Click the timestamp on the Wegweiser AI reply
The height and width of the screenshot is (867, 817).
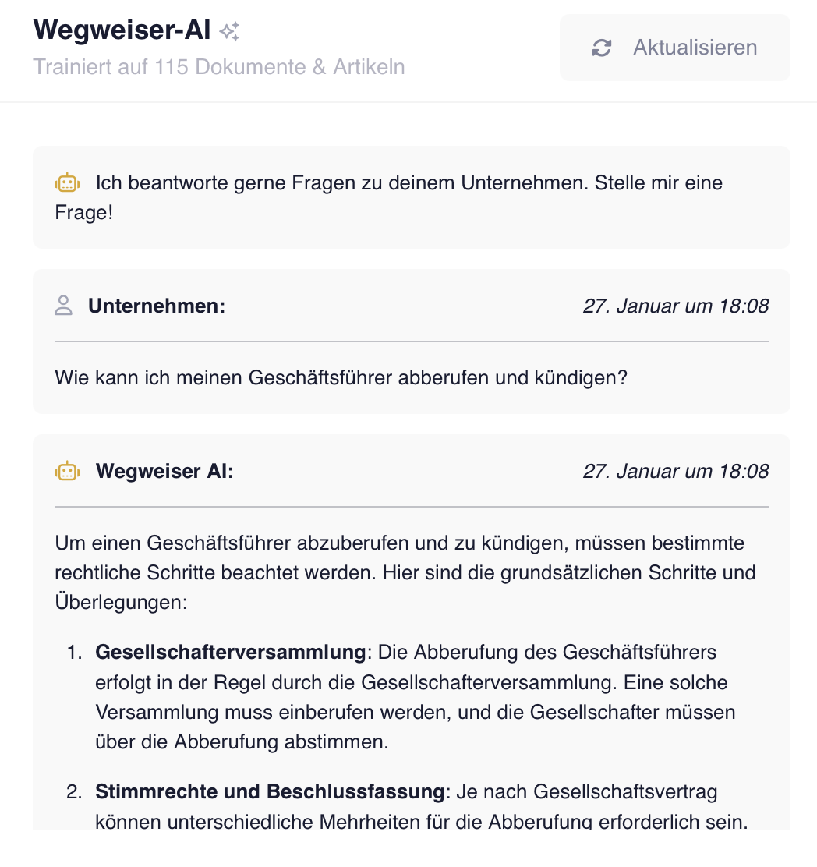pyautogui.click(x=675, y=471)
